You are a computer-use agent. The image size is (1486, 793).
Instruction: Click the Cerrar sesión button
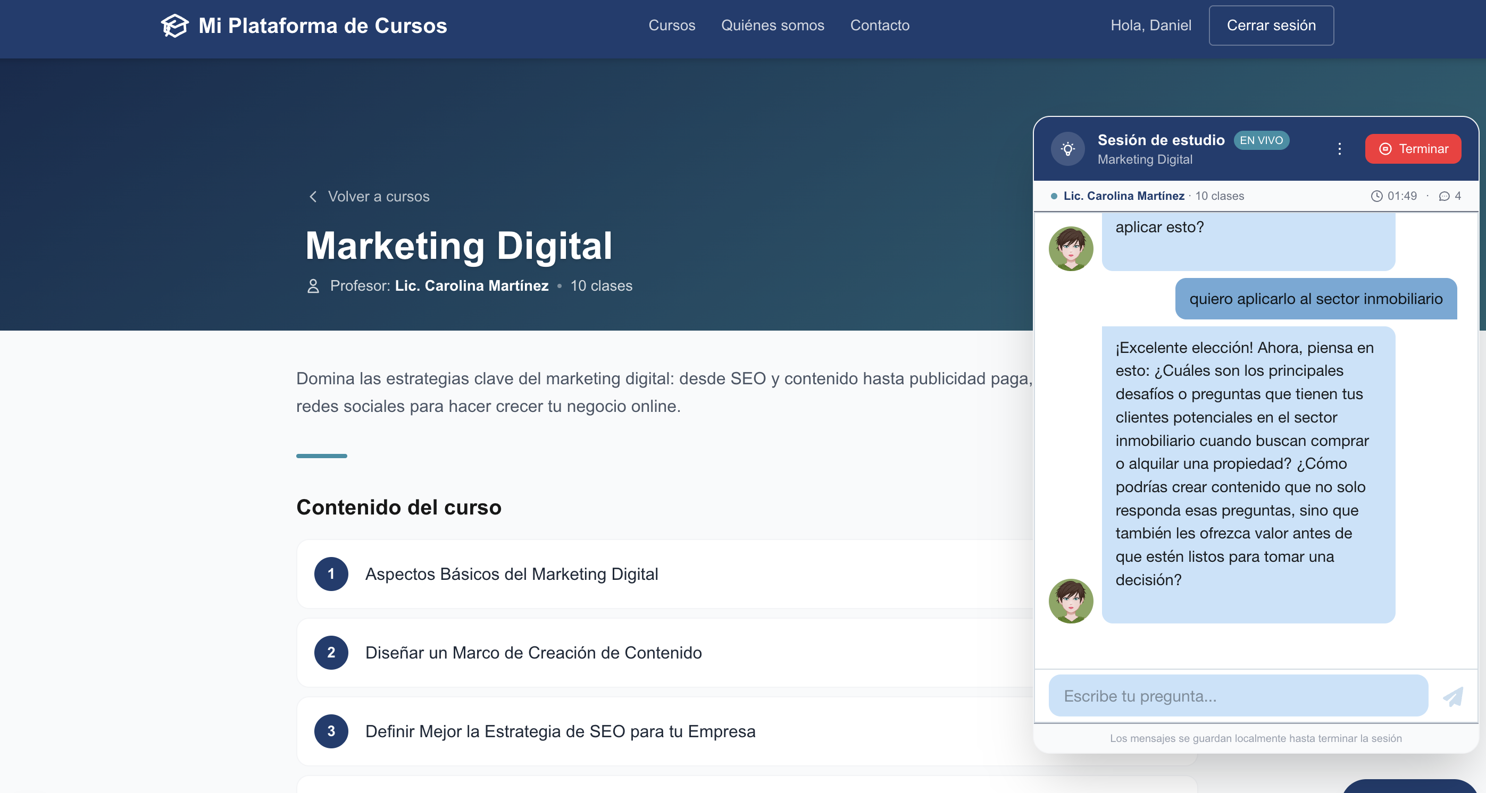(x=1271, y=26)
